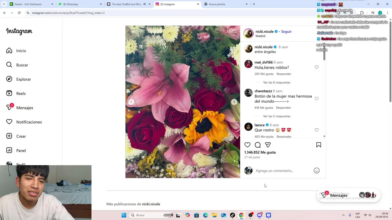The height and width of the screenshot is (220, 392).
Task: Click the Madrid location link
Action: click(x=260, y=36)
